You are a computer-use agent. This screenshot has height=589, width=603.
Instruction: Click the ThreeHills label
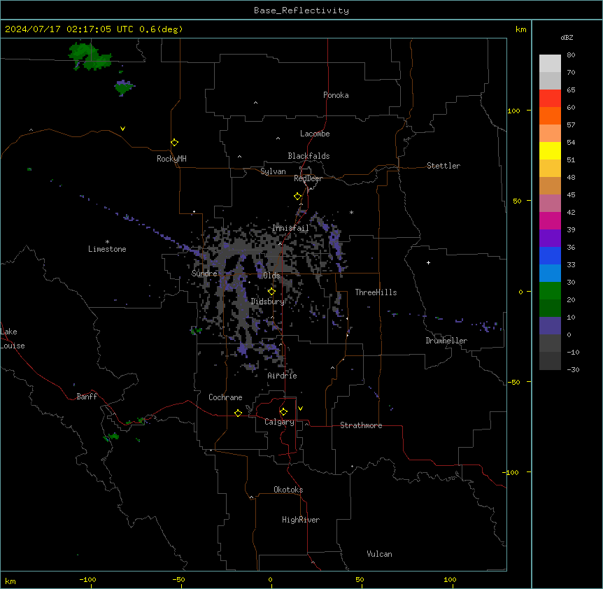click(x=376, y=292)
